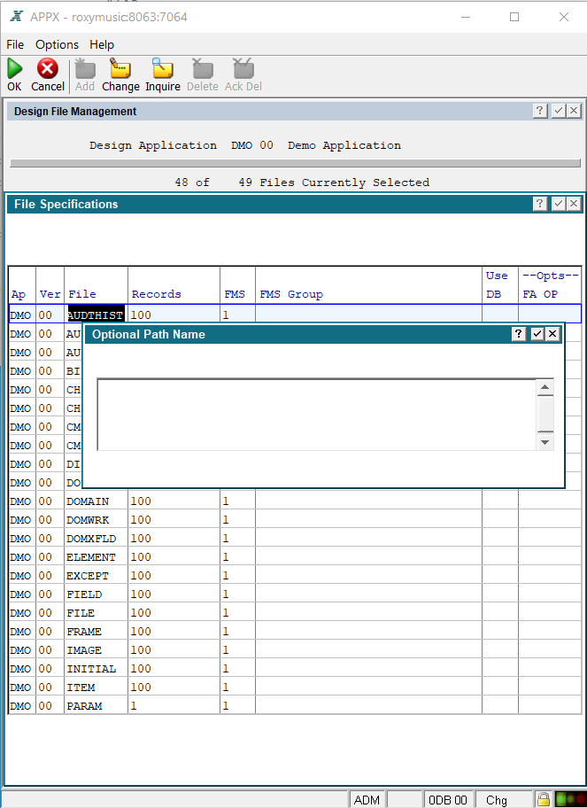Click the green OK toolbar icon
The height and width of the screenshot is (808, 587).
coord(14,68)
